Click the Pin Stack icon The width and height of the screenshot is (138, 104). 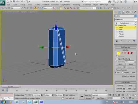[117, 41]
